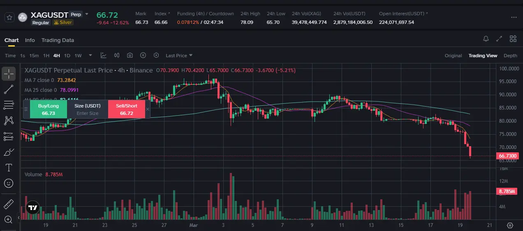Click the 66.7300 current price label
The height and width of the screenshot is (231, 523).
[508, 156]
